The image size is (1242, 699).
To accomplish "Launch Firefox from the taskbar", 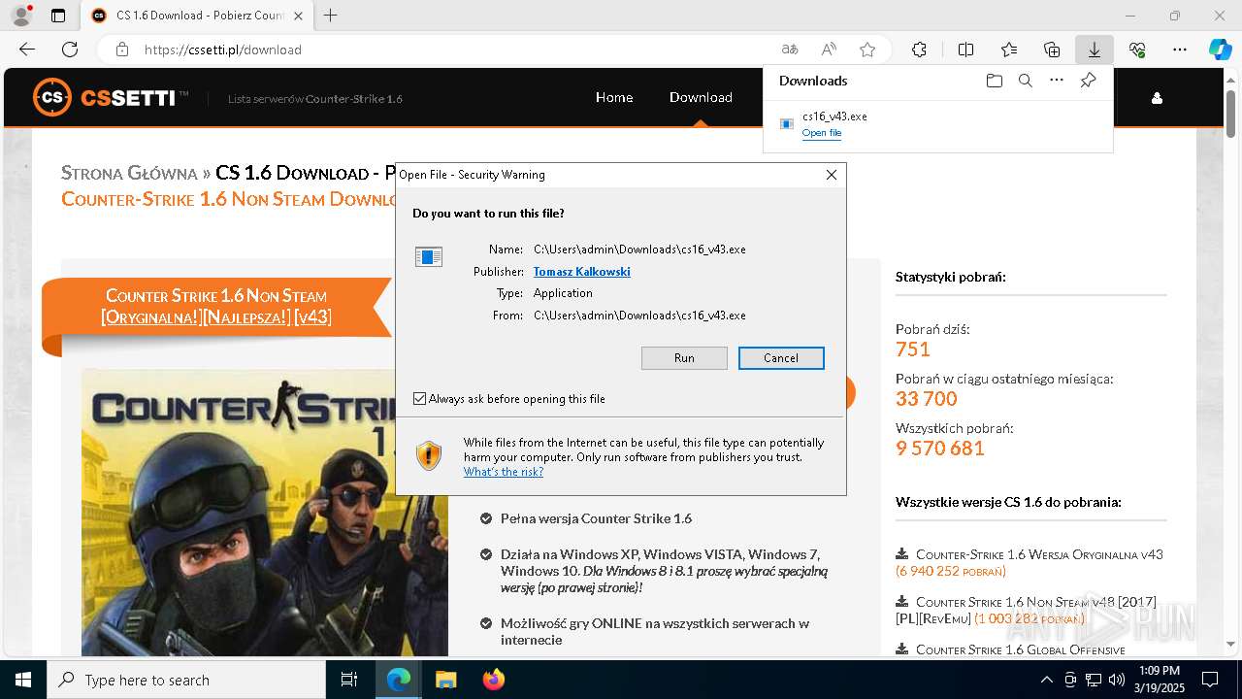I will point(493,680).
